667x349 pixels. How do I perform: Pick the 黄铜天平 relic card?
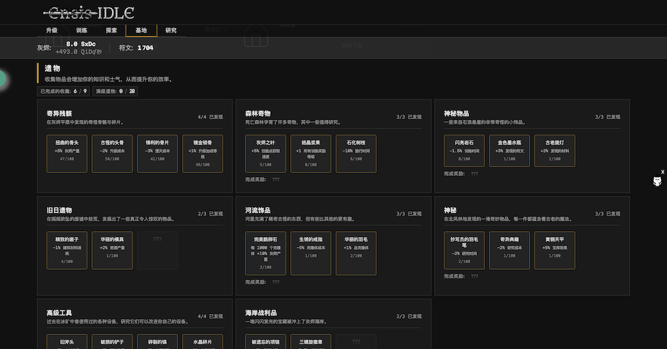555,250
